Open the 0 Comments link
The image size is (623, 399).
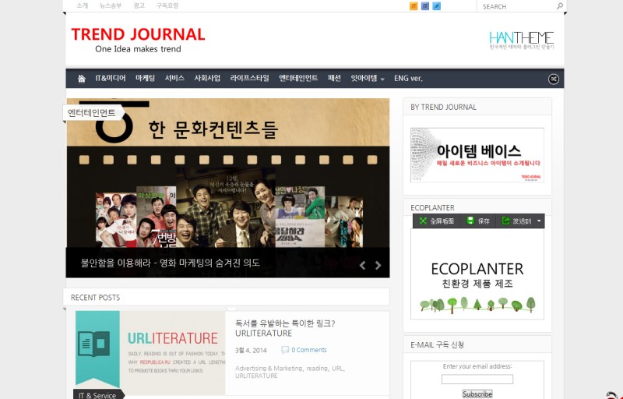[x=308, y=350]
